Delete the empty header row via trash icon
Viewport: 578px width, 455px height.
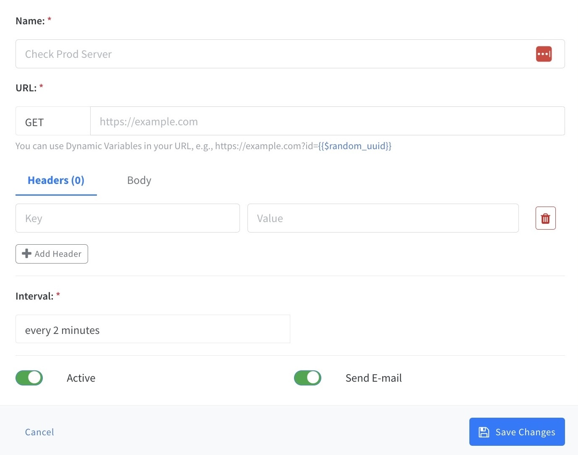point(545,218)
